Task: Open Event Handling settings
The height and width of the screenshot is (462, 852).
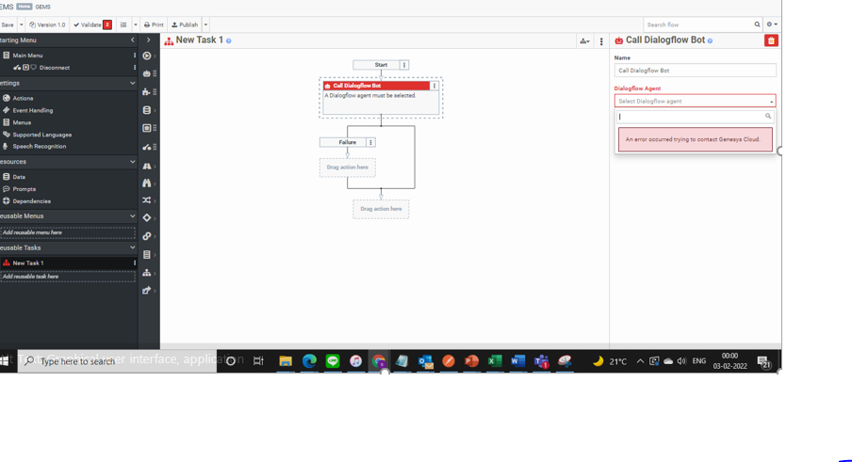Action: (33, 111)
